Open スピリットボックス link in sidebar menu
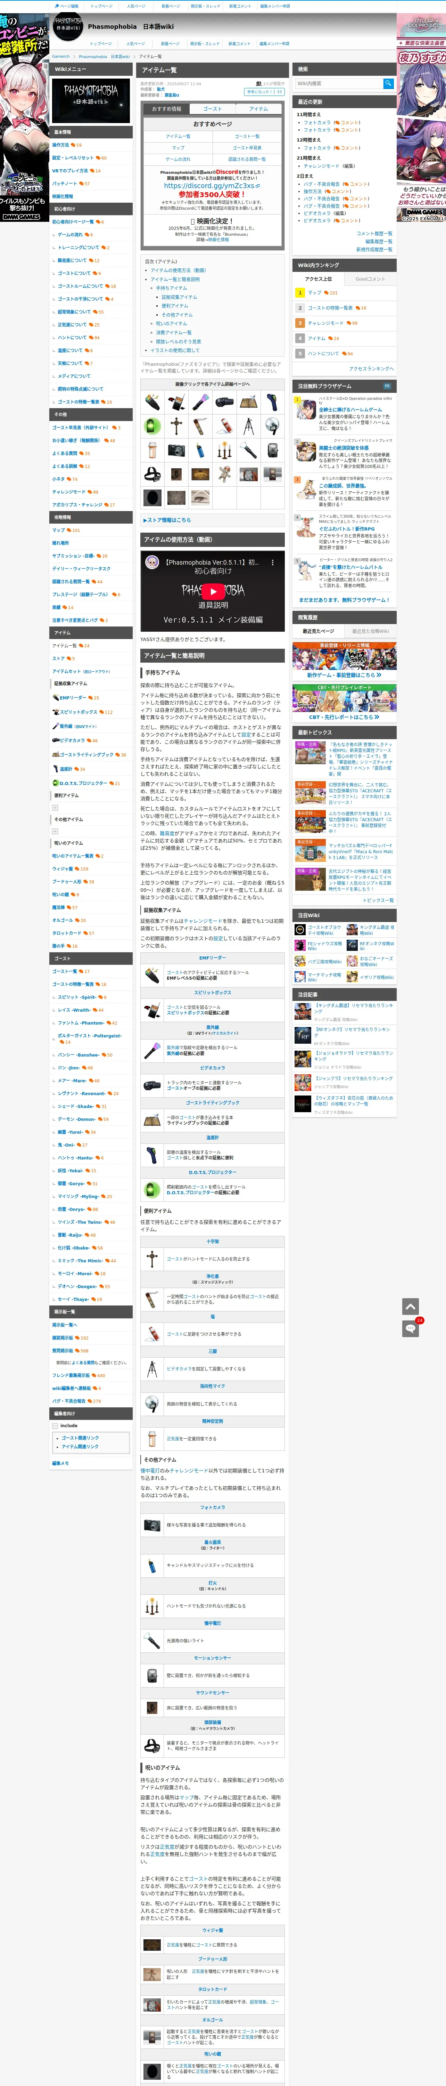This screenshot has height=2086, width=446. click(x=79, y=712)
